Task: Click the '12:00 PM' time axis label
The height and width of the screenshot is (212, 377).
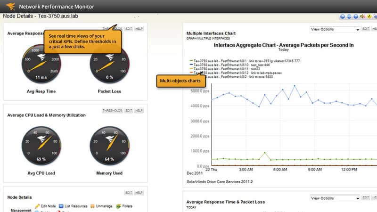Action: tap(349, 170)
